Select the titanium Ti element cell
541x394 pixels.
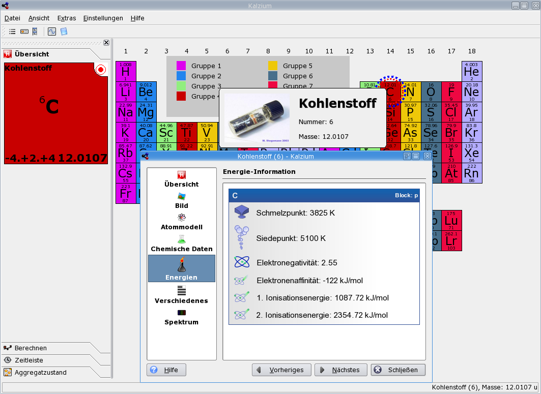187,132
